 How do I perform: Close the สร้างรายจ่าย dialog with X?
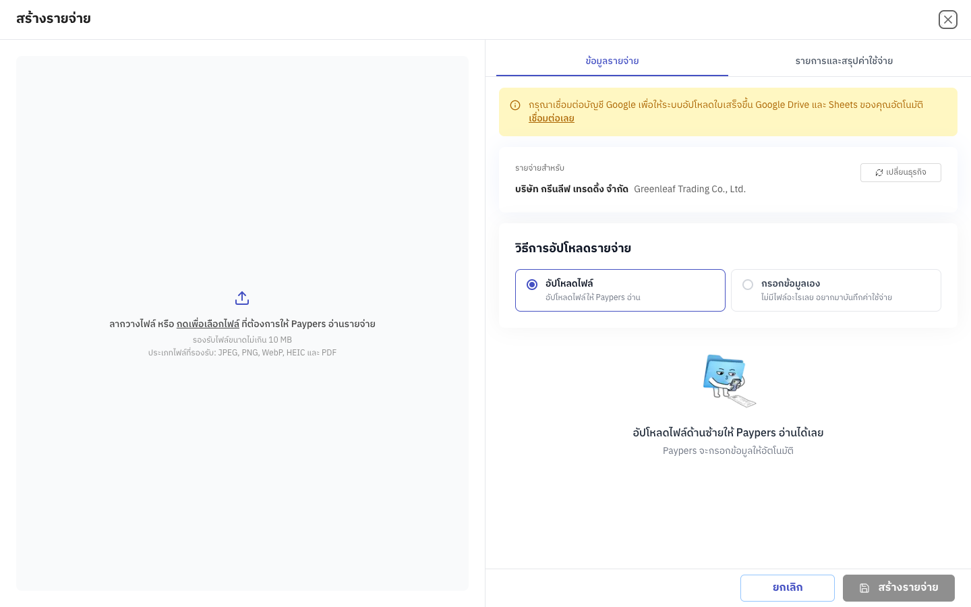[948, 20]
